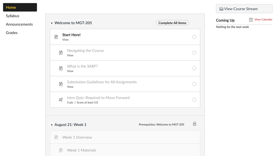This screenshot has width=276, height=156.
Task: Click the August 21: Week 1 module title
Action: 71,125
